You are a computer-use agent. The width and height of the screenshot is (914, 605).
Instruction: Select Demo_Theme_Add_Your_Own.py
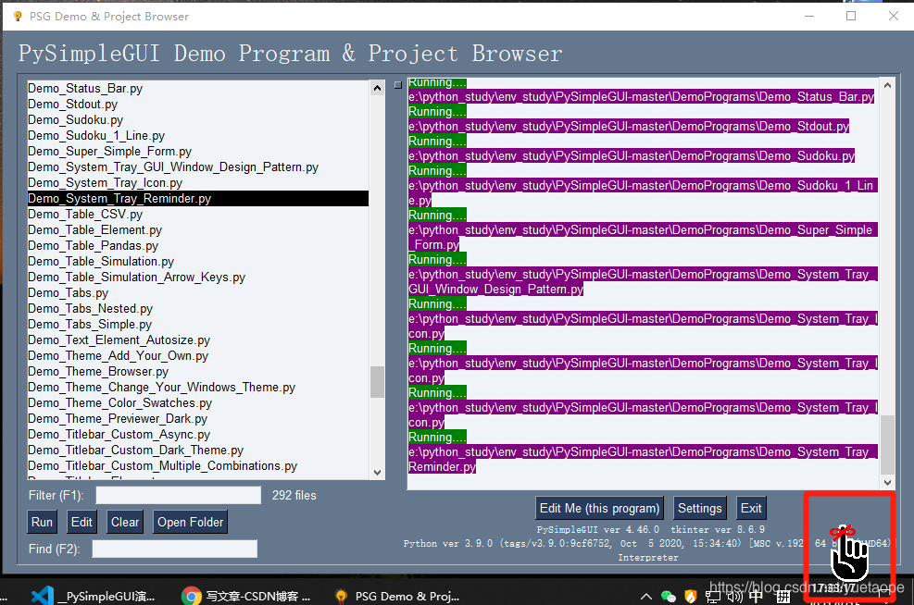point(198,356)
